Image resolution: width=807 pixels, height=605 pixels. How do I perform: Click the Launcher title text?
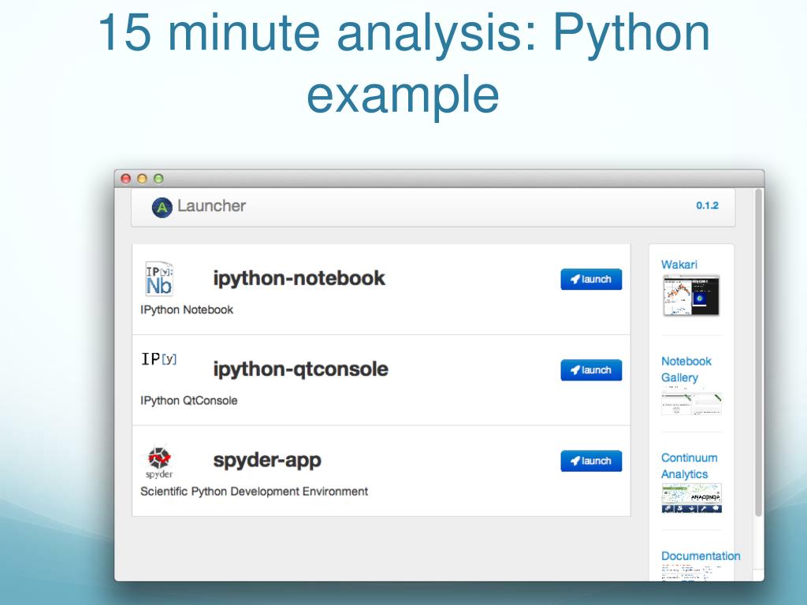211,206
